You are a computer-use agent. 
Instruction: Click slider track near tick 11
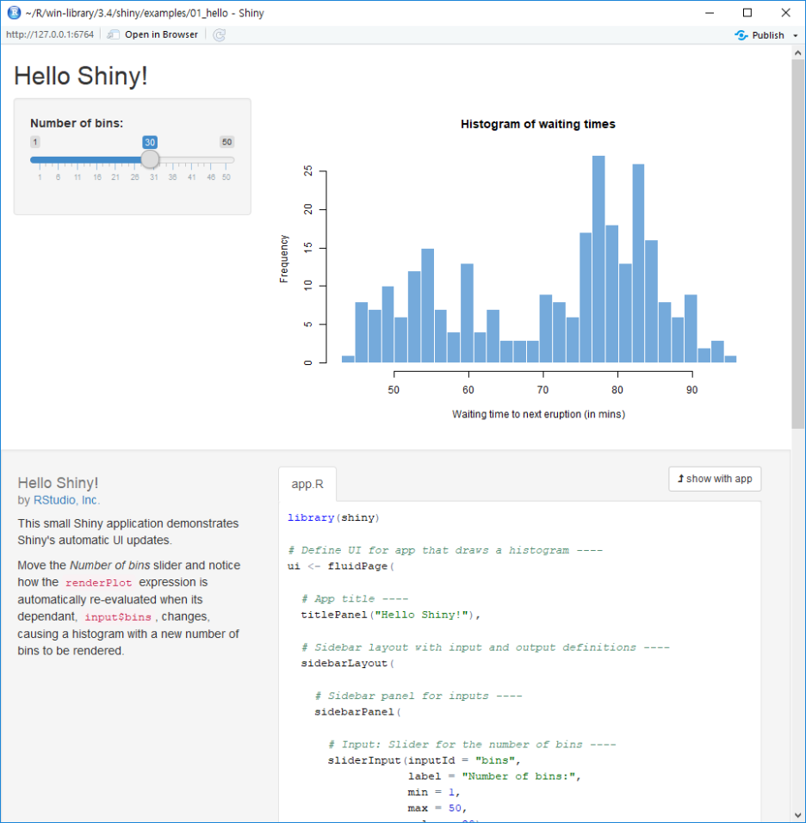click(77, 159)
